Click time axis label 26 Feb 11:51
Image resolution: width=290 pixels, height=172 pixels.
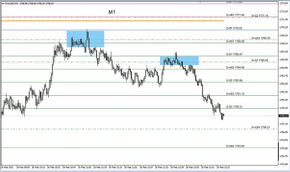pos(131,167)
